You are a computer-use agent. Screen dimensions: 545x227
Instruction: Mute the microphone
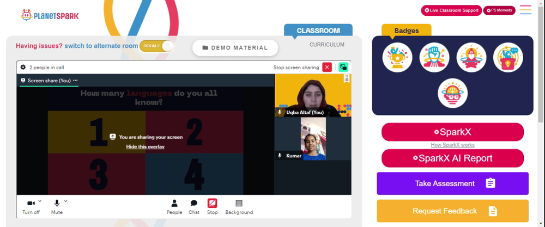tap(57, 203)
